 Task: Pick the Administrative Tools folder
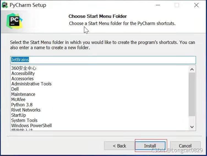31,84
